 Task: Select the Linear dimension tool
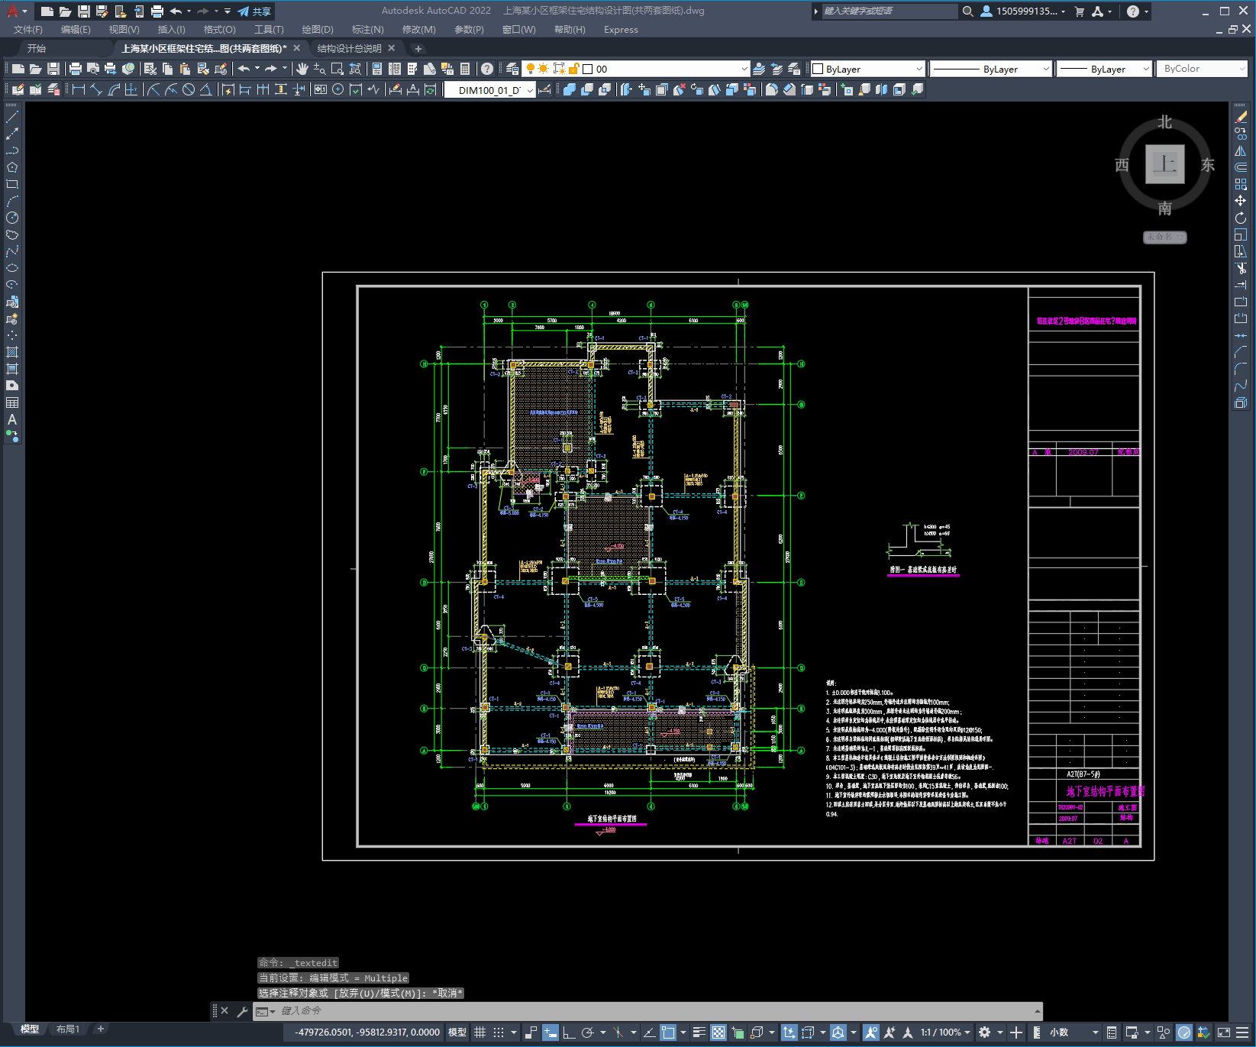tap(78, 89)
